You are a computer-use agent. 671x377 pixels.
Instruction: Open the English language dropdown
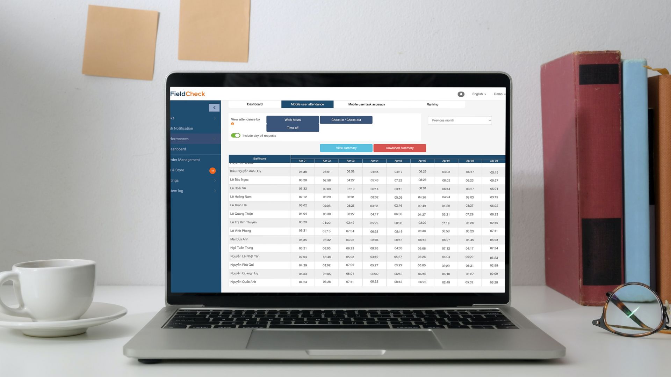pyautogui.click(x=479, y=94)
